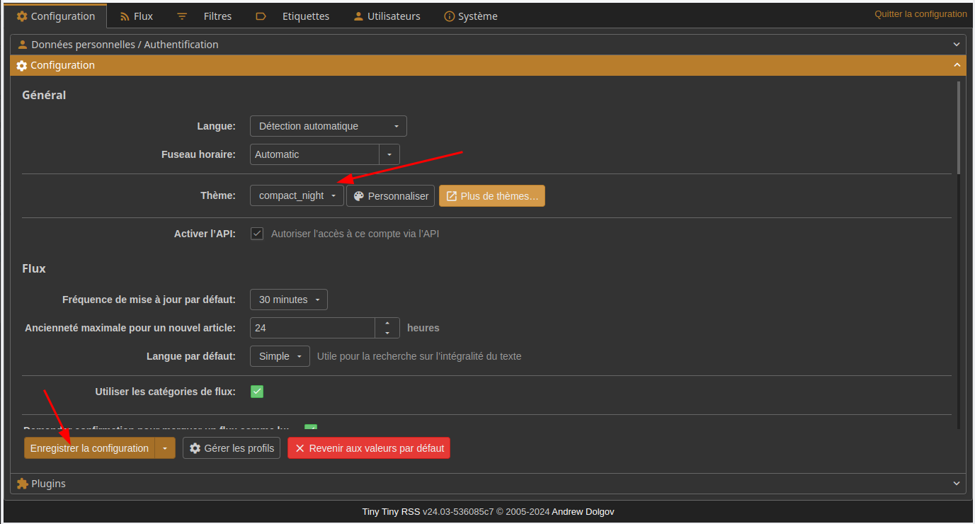This screenshot has height=524, width=975.
Task: Increase the article age with up stepper arrow
Action: coord(387,324)
